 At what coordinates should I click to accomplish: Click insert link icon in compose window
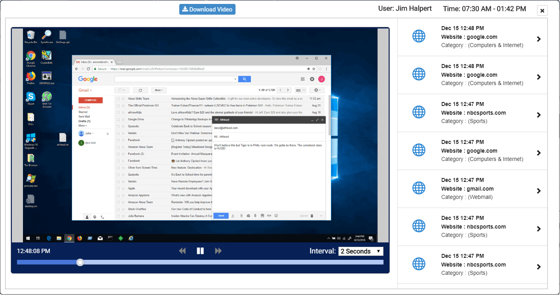[269, 216]
